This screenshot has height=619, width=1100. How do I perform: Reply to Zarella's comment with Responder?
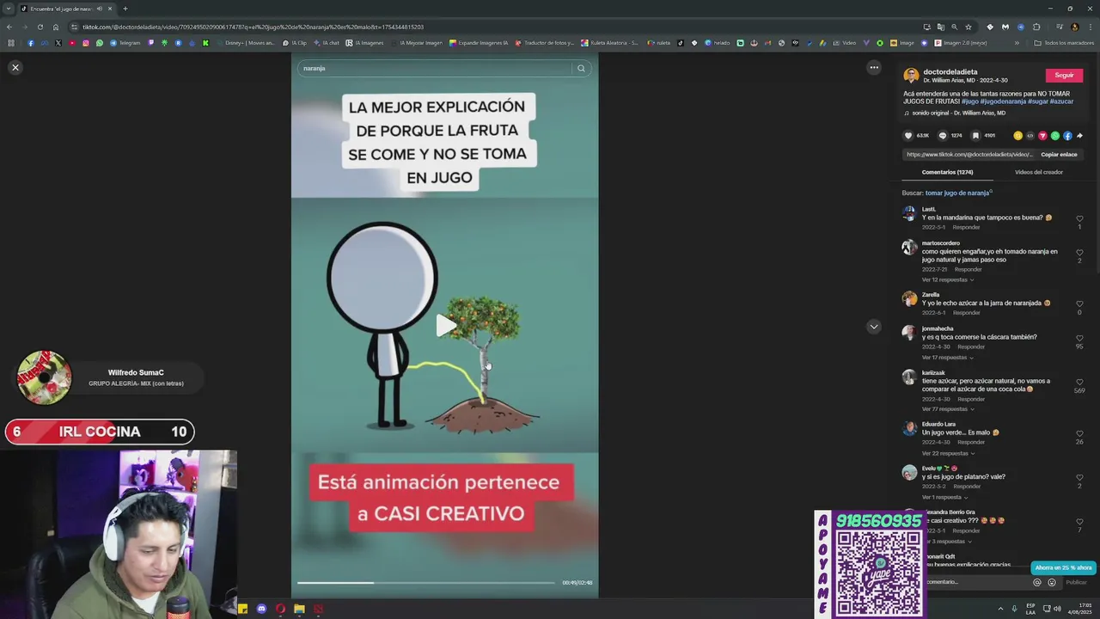point(966,313)
